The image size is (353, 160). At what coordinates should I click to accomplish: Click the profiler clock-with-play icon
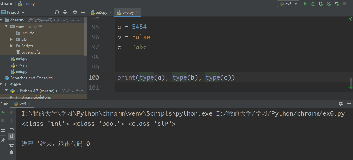pyautogui.click(x=329, y=4)
